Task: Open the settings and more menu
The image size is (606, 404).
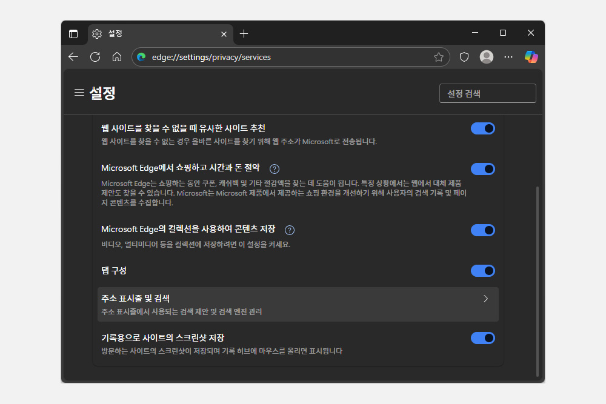Action: tap(508, 57)
